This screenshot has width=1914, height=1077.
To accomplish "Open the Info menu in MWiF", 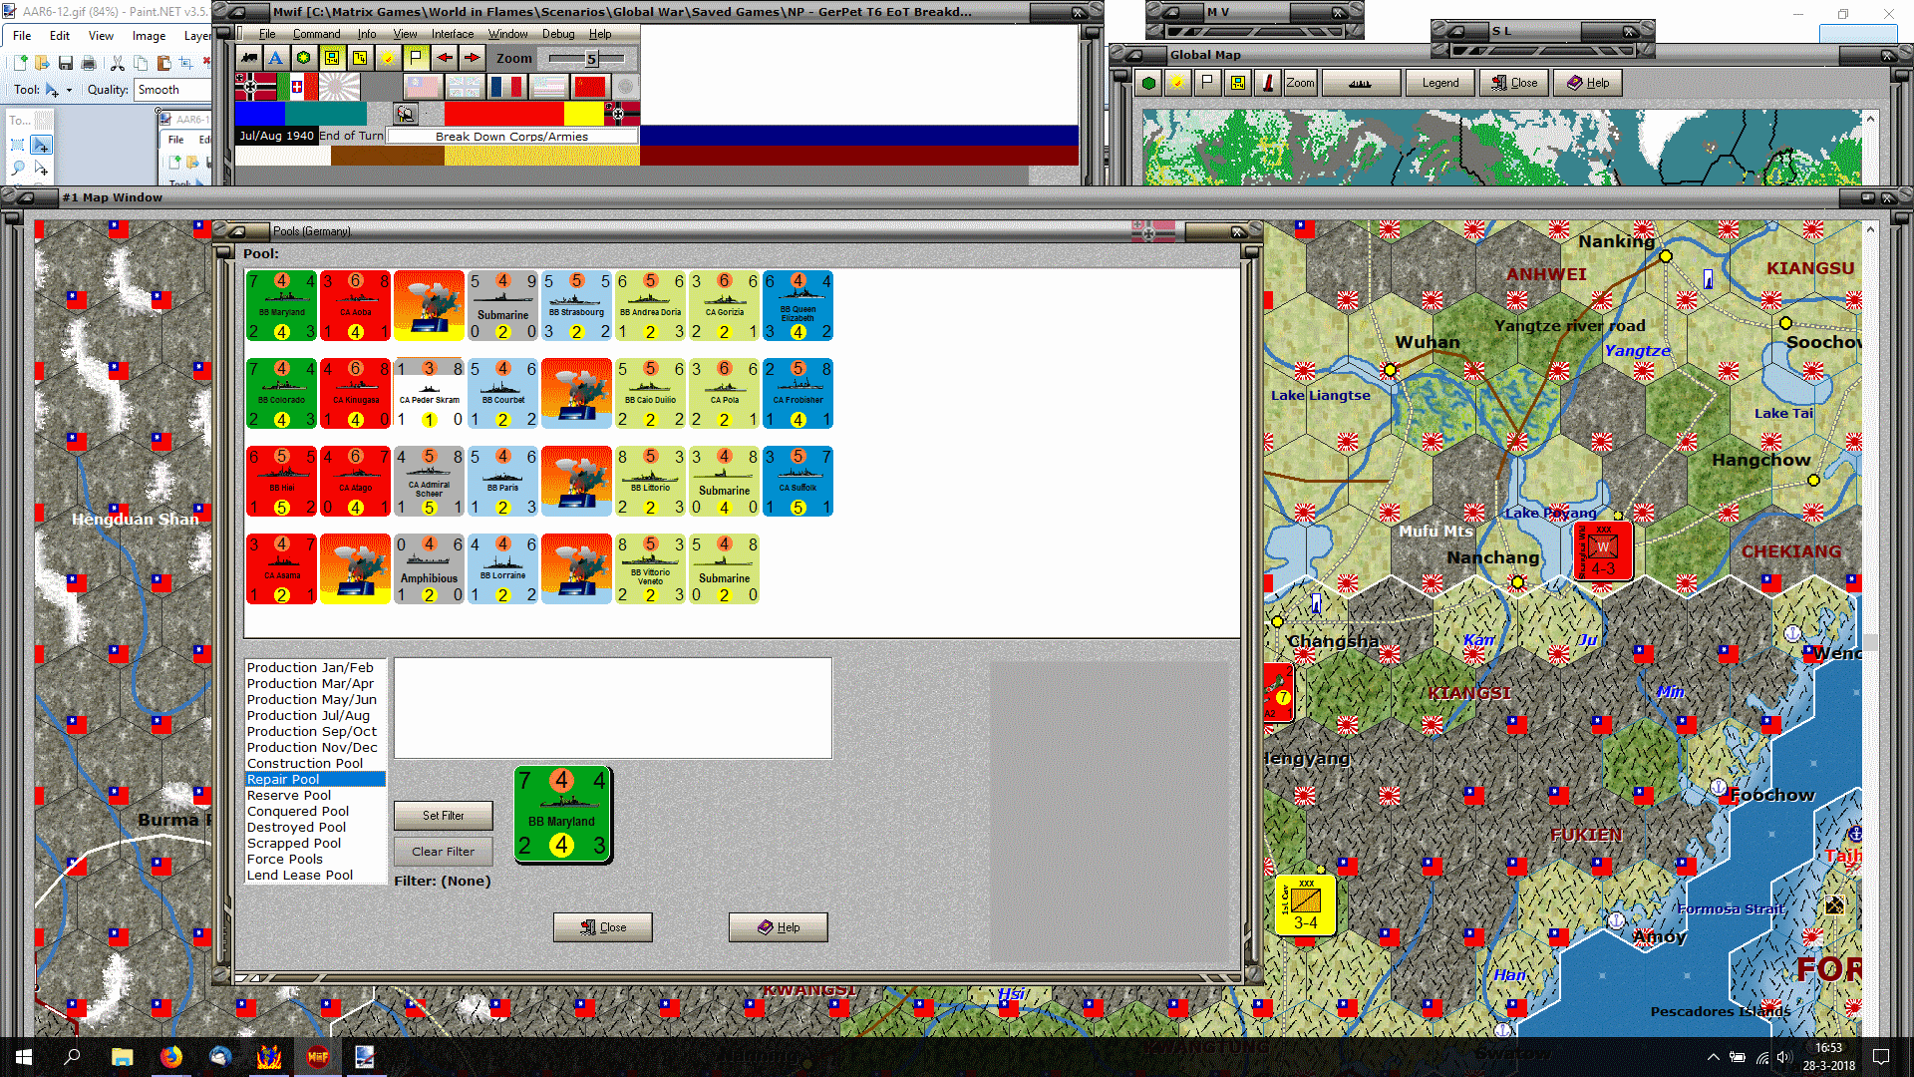I will (367, 34).
